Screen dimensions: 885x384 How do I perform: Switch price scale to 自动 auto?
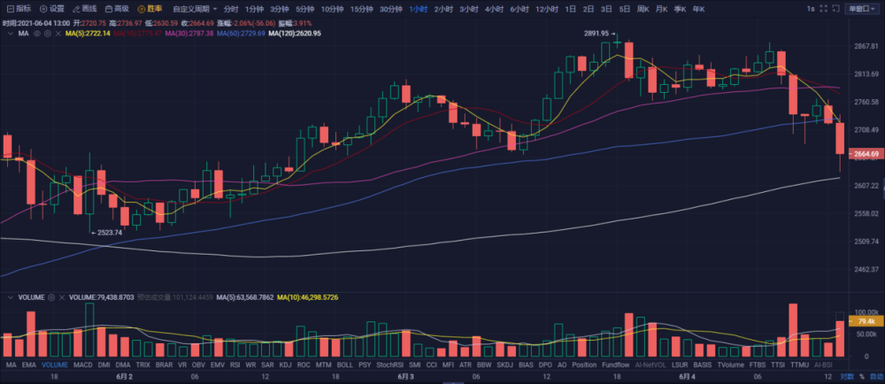click(876, 376)
